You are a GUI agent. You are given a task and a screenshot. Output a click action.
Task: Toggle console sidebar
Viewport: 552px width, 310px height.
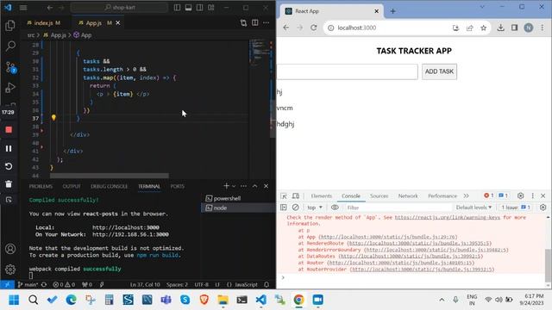284,208
